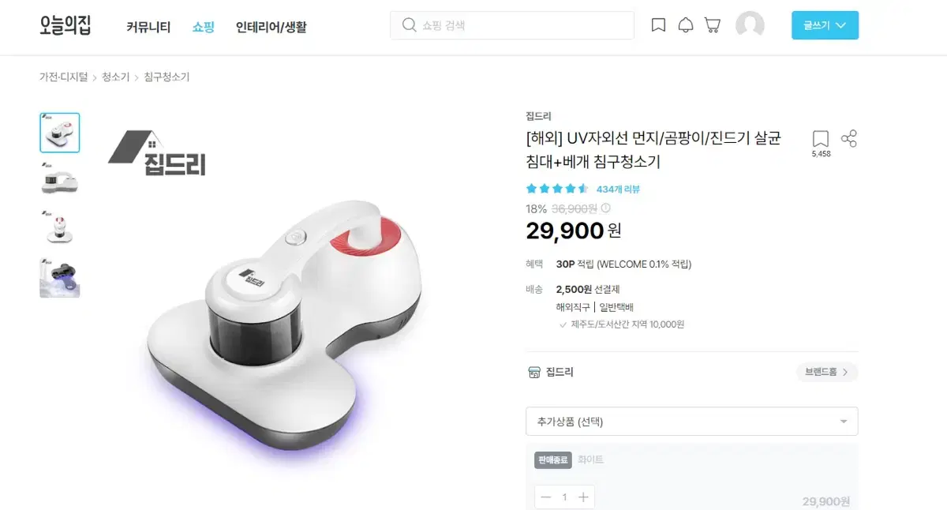This screenshot has width=947, height=510.
Task: Select the fourth product thumbnail with purple light
Action: pos(60,278)
